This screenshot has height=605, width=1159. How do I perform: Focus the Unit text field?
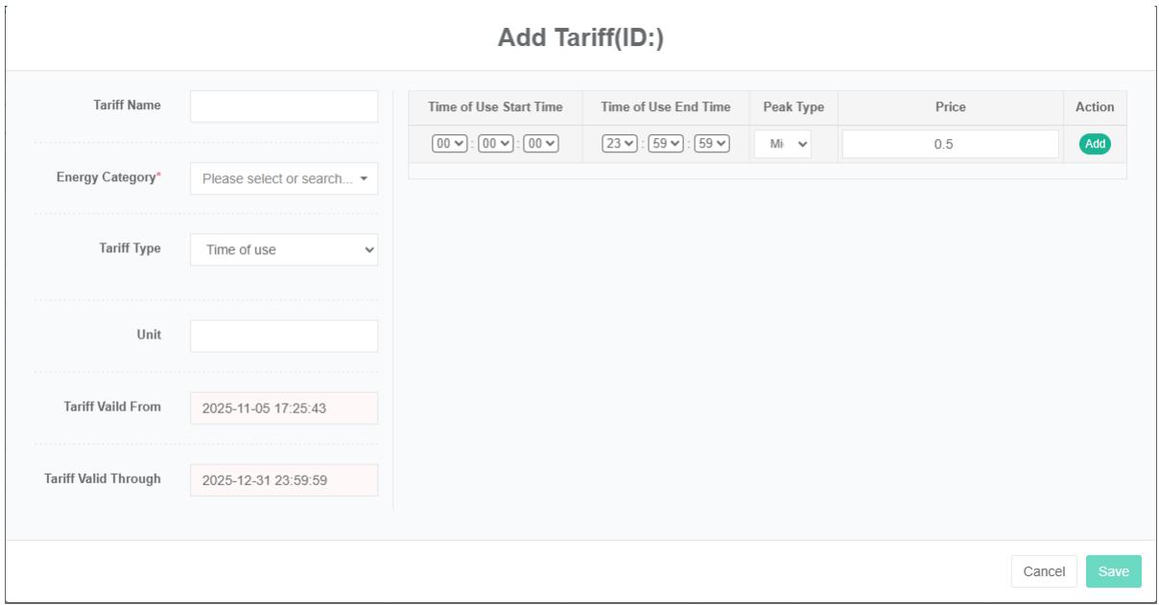(x=284, y=336)
